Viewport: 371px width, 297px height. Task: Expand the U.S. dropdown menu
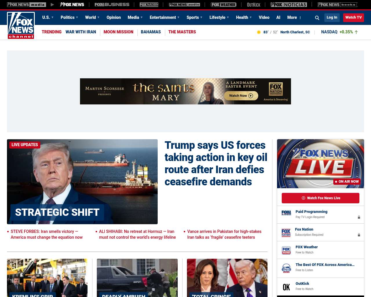(x=48, y=17)
